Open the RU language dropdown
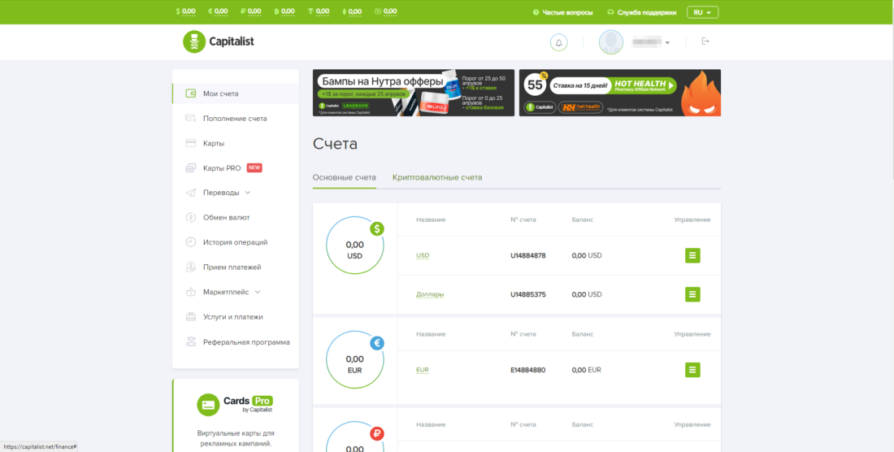894x452 pixels. 702,12
